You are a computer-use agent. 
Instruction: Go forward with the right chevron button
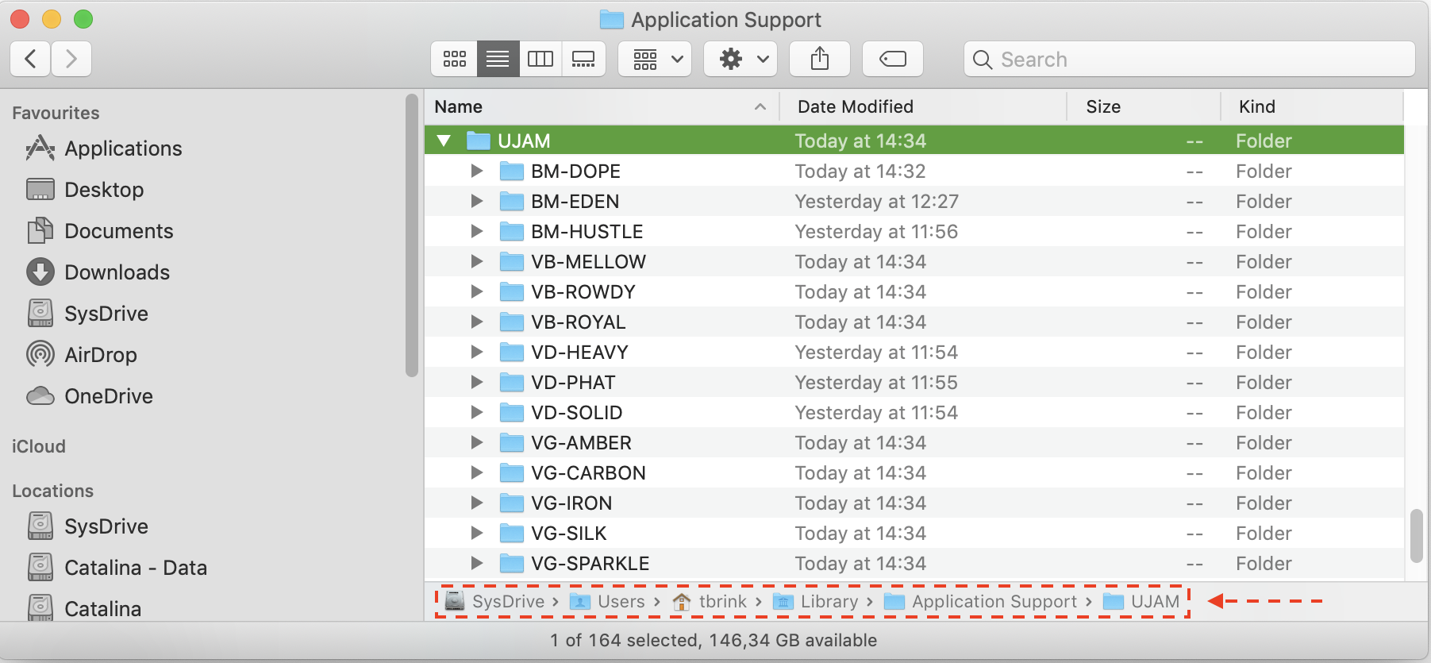71,59
